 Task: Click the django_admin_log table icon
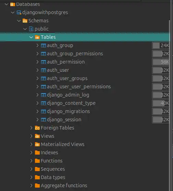pyautogui.click(x=44, y=95)
